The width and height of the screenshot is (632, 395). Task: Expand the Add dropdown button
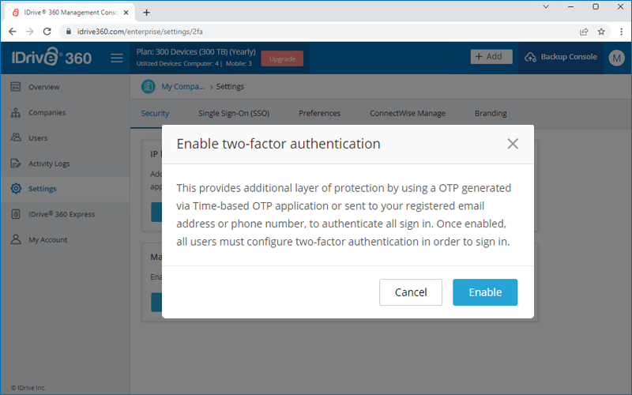click(x=491, y=56)
